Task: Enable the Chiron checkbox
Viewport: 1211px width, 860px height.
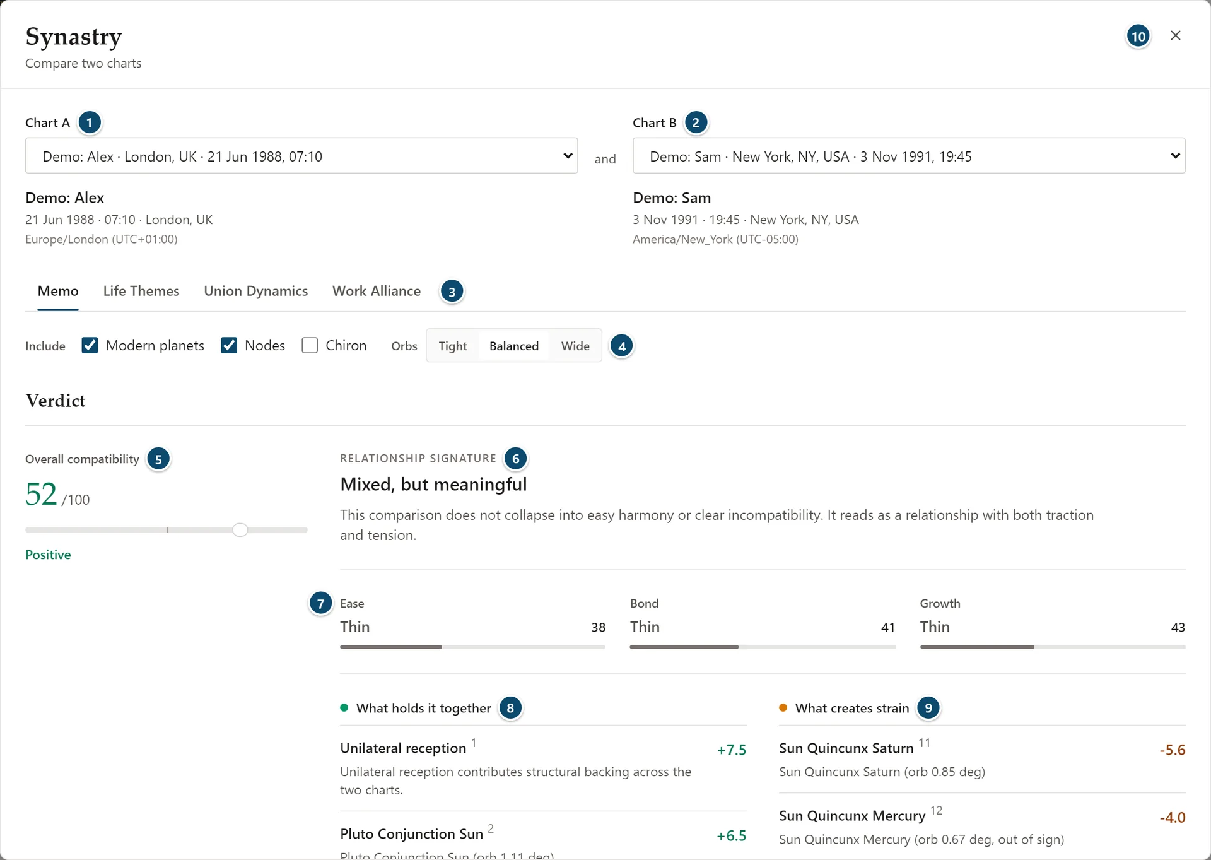Action: click(310, 345)
